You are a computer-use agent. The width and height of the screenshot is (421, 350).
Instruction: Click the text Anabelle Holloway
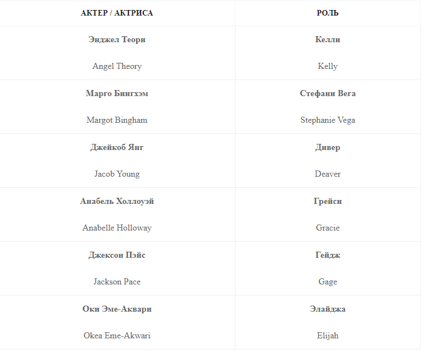coord(117,228)
